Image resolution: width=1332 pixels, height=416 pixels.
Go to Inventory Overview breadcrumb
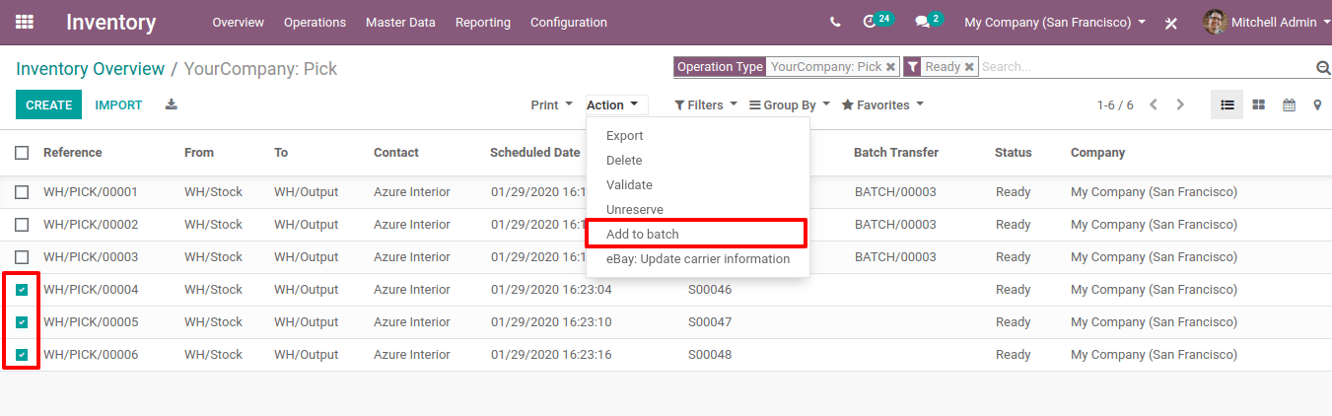tap(90, 69)
